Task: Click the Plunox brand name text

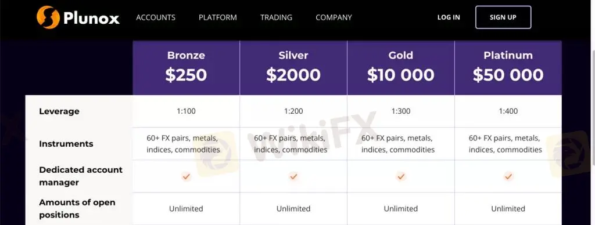Action: pyautogui.click(x=91, y=18)
